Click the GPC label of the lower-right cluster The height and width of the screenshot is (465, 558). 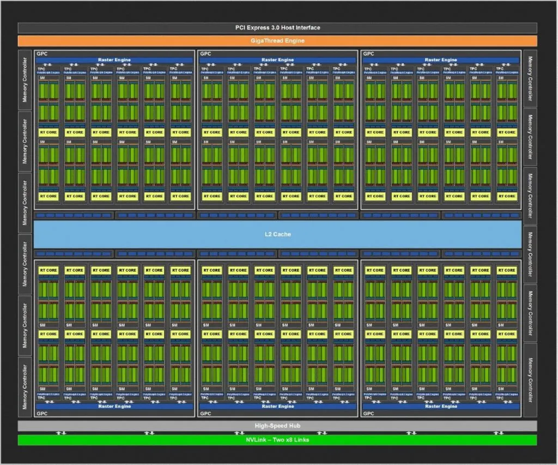369,413
